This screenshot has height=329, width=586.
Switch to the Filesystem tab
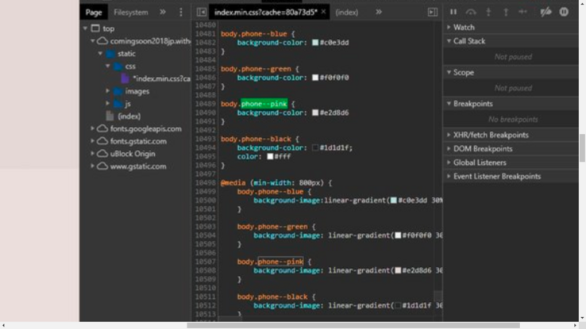[131, 12]
